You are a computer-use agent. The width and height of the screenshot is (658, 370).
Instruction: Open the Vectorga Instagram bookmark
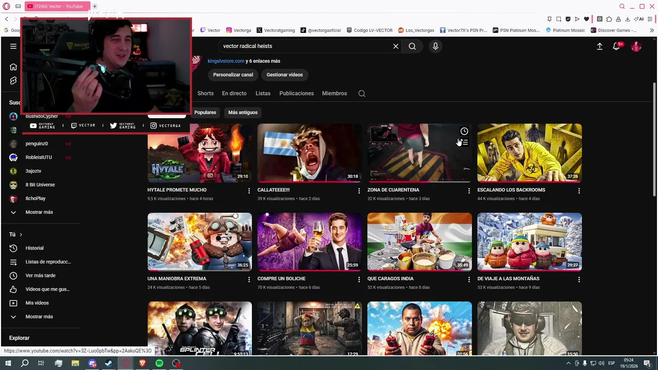[x=239, y=30]
